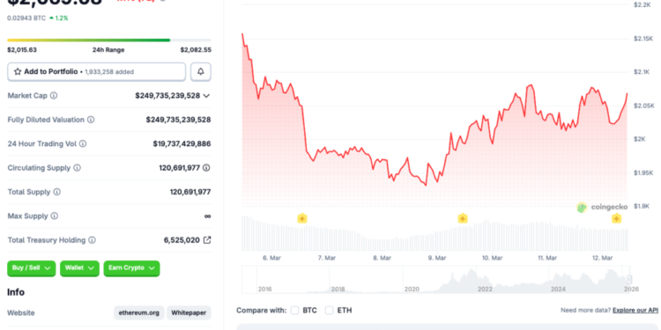This screenshot has height=330, width=661.
Task: Click the 8. Mar axis label
Action: coord(382,258)
